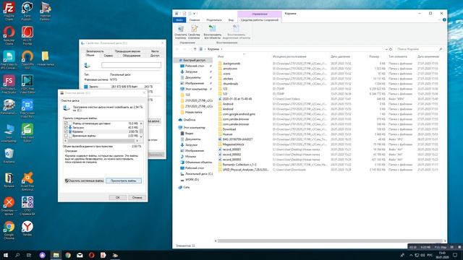The image size is (463, 260).
Task: Open address bar history dropdown chevron
Action: [x=386, y=49]
